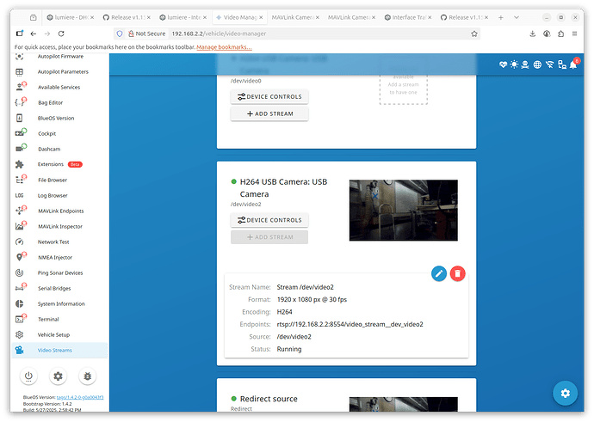Open the Firefox View icon
The height and width of the screenshot is (422, 594).
pyautogui.click(x=20, y=34)
